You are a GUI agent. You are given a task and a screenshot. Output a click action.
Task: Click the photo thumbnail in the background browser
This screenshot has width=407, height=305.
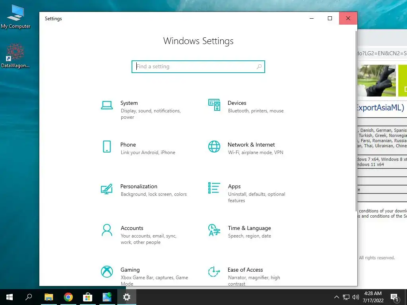[377, 81]
